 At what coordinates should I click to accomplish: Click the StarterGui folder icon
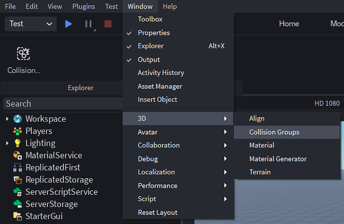(18, 216)
